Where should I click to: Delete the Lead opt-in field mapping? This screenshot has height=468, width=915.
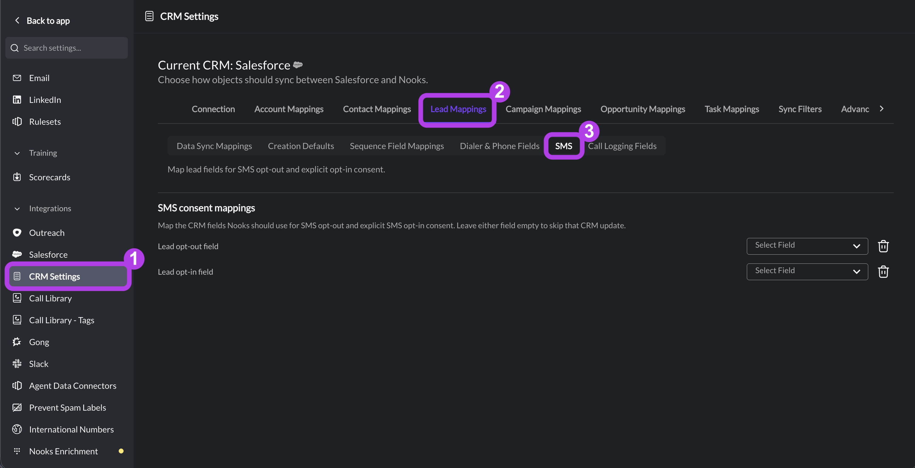883,272
